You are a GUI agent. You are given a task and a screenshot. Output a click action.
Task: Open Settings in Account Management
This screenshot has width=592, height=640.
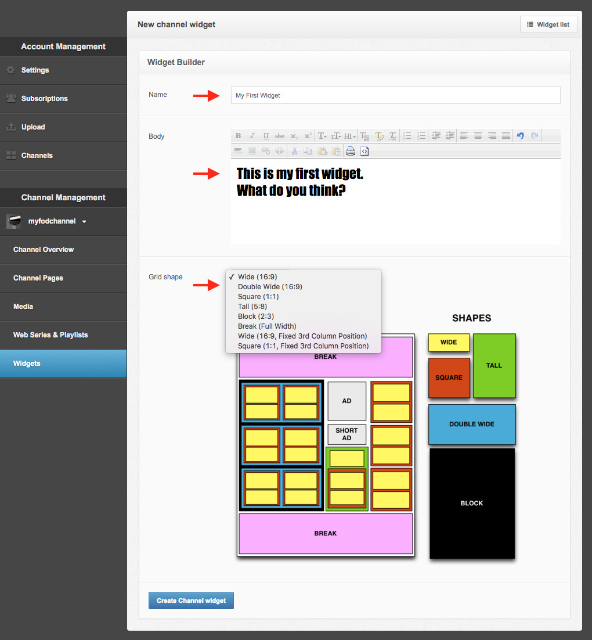point(63,70)
